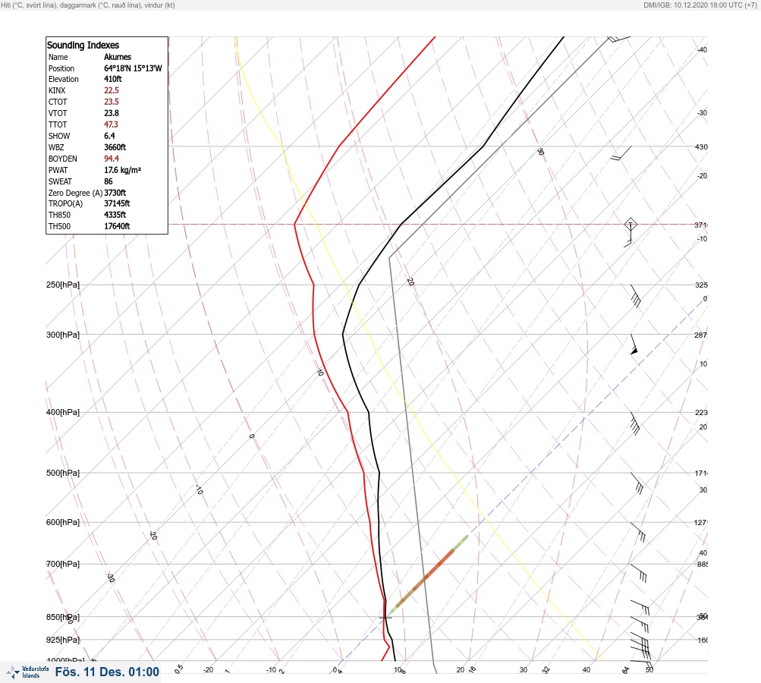Click the height label 223 at right edge

point(701,413)
